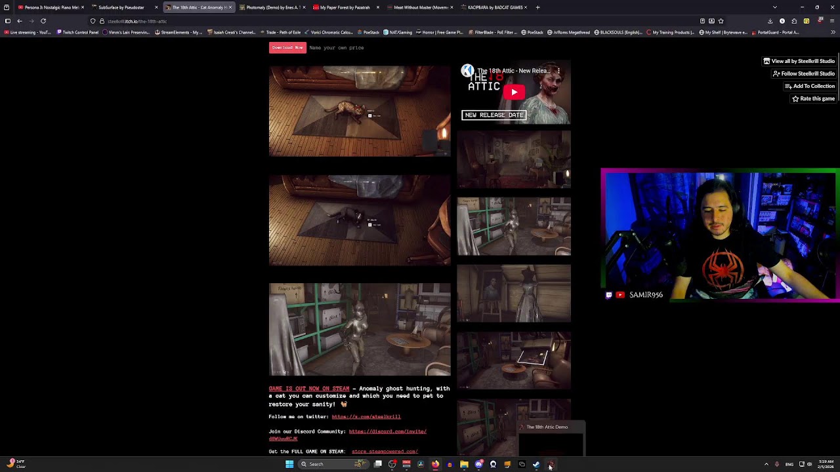Open the FilterBlade bookmark
840x472 pixels.
[x=493, y=32]
